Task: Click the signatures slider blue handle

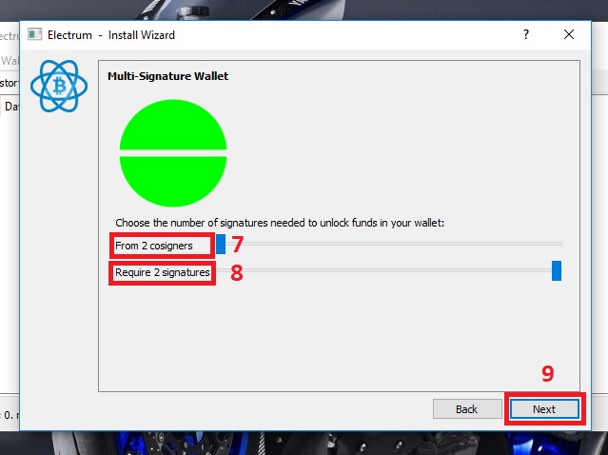Action: tap(557, 270)
